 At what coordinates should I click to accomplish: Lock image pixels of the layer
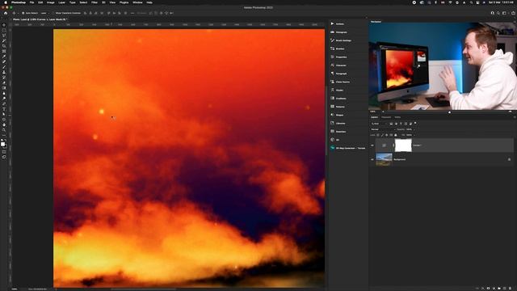(x=382, y=135)
